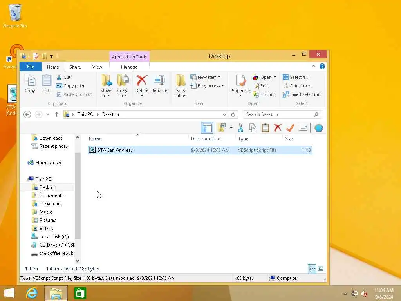Click the scissors Cut toolbar icon
Screen dimensions: 401x301
tap(240, 128)
